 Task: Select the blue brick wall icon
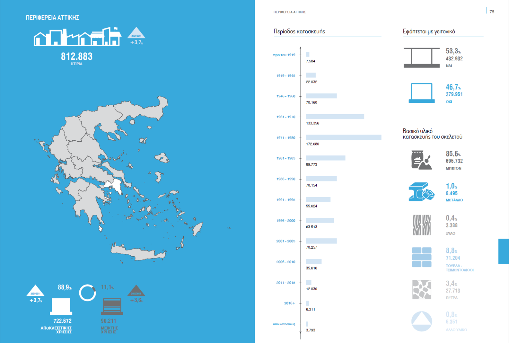click(x=421, y=257)
